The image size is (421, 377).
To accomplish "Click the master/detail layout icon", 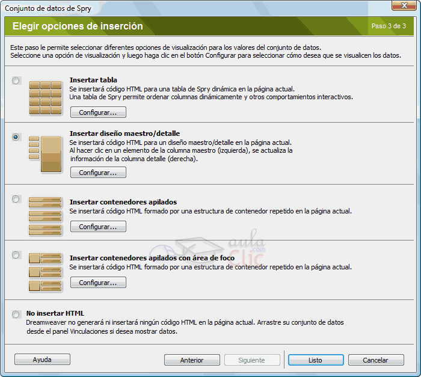I will coord(45,154).
